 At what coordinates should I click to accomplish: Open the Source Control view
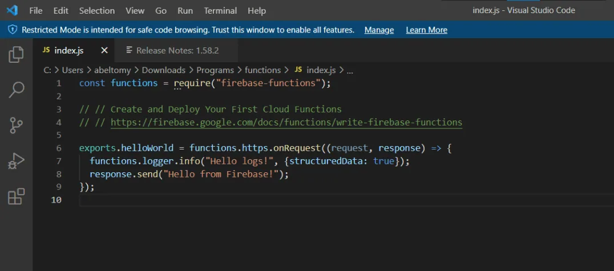[16, 126]
